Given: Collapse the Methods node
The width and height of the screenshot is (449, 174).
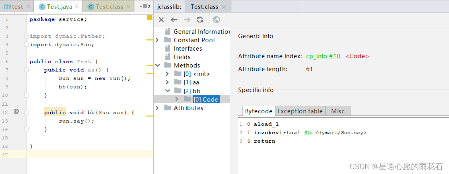Looking at the screenshot, I should coord(157,65).
